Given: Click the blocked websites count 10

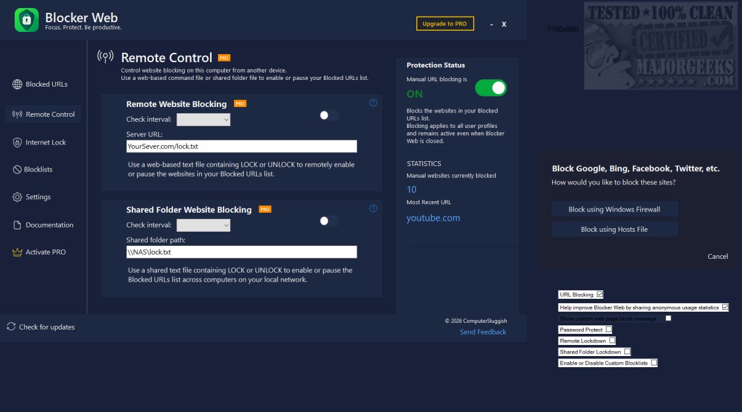Looking at the screenshot, I should tap(411, 189).
